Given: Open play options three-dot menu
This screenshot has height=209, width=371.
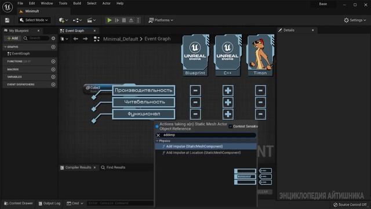Looking at the screenshot, I should [138, 20].
